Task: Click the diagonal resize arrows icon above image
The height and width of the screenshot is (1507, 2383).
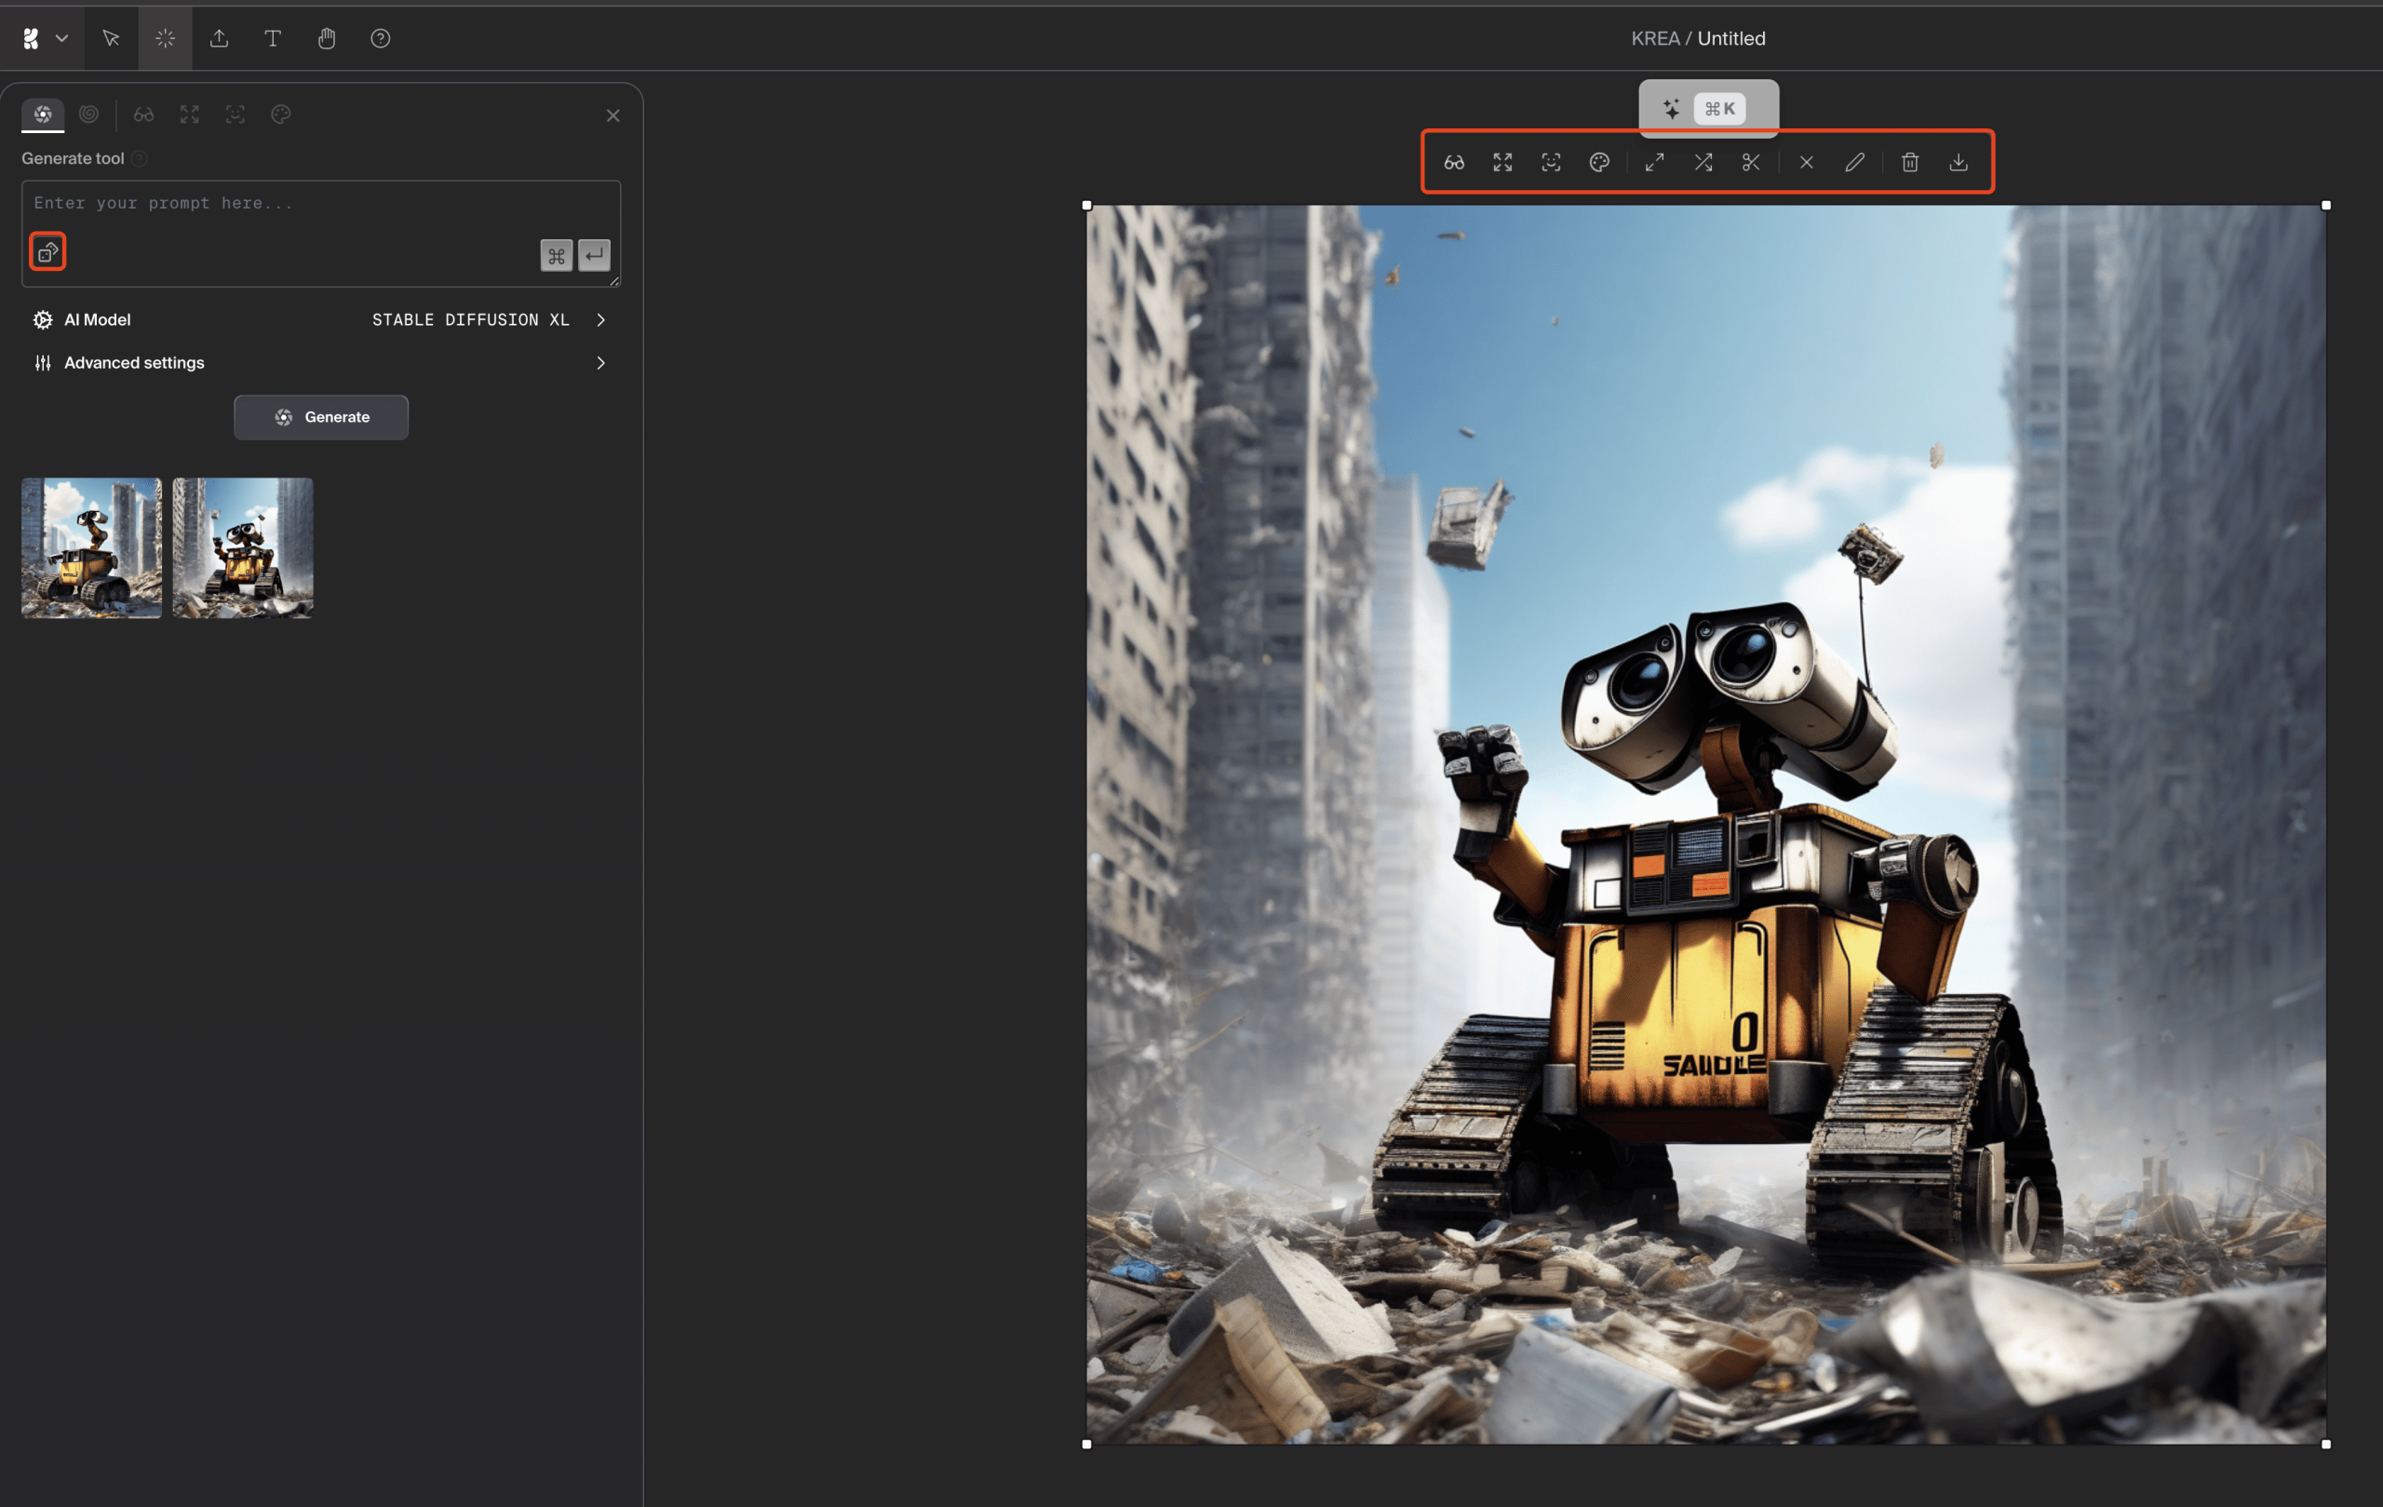Action: [1655, 162]
